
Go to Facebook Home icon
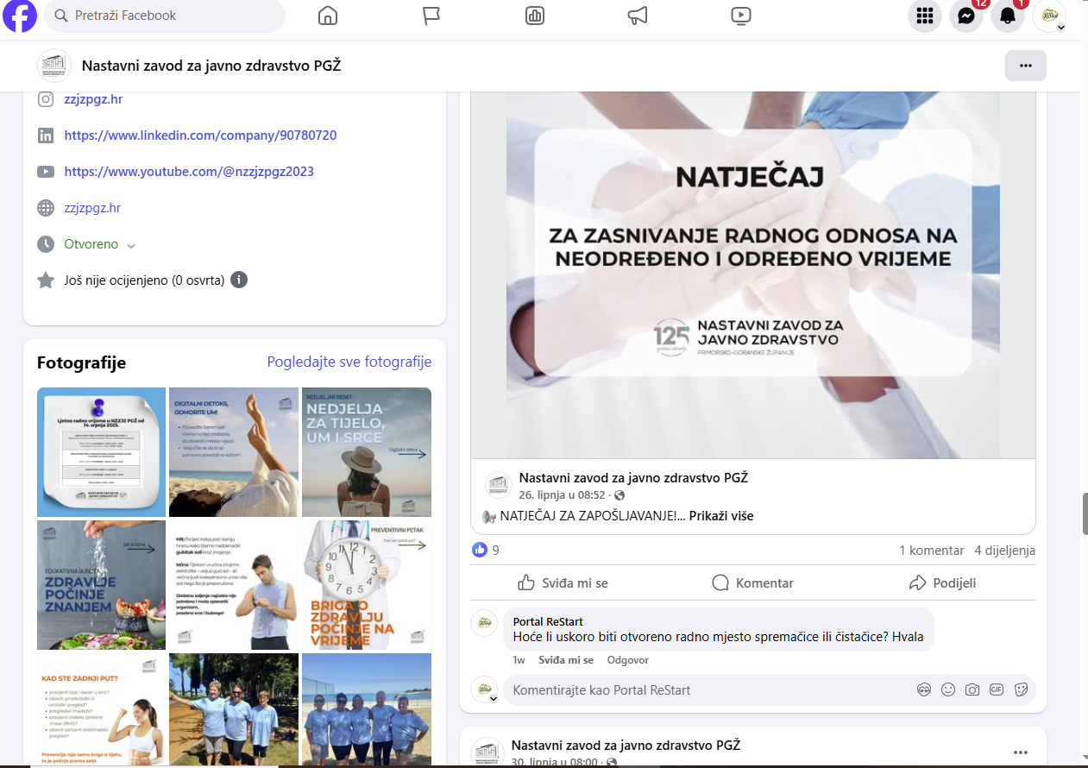327,16
